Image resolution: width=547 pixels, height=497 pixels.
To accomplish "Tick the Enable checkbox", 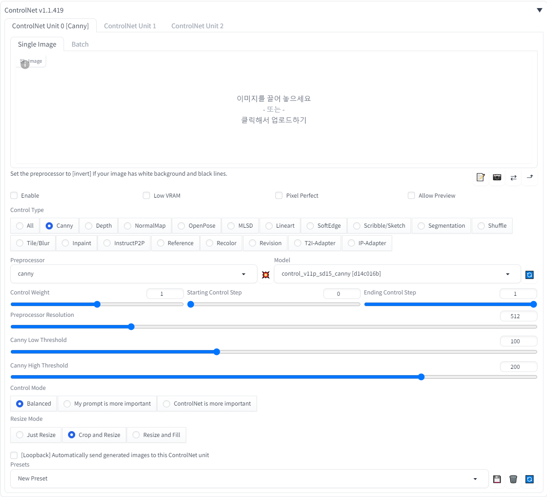I will point(14,195).
